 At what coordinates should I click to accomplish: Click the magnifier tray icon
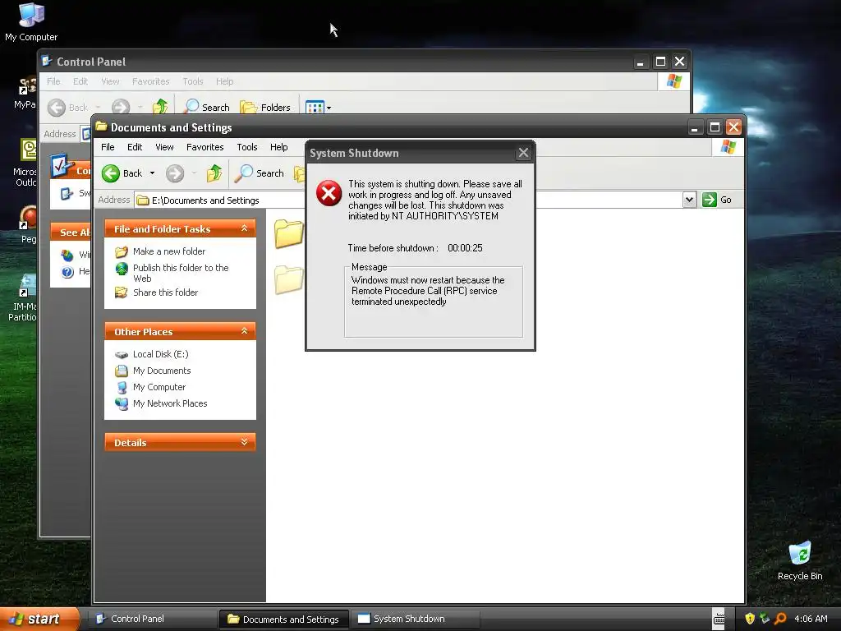780,619
